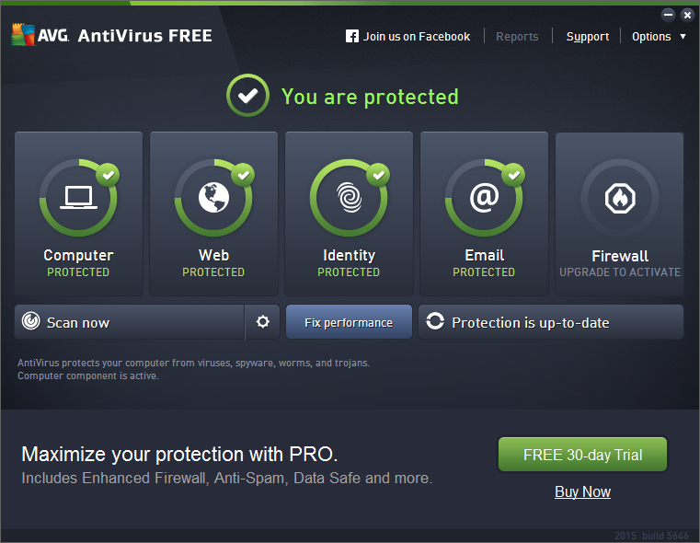Click the Join us on Facebook link
This screenshot has width=700, height=543.
(417, 37)
